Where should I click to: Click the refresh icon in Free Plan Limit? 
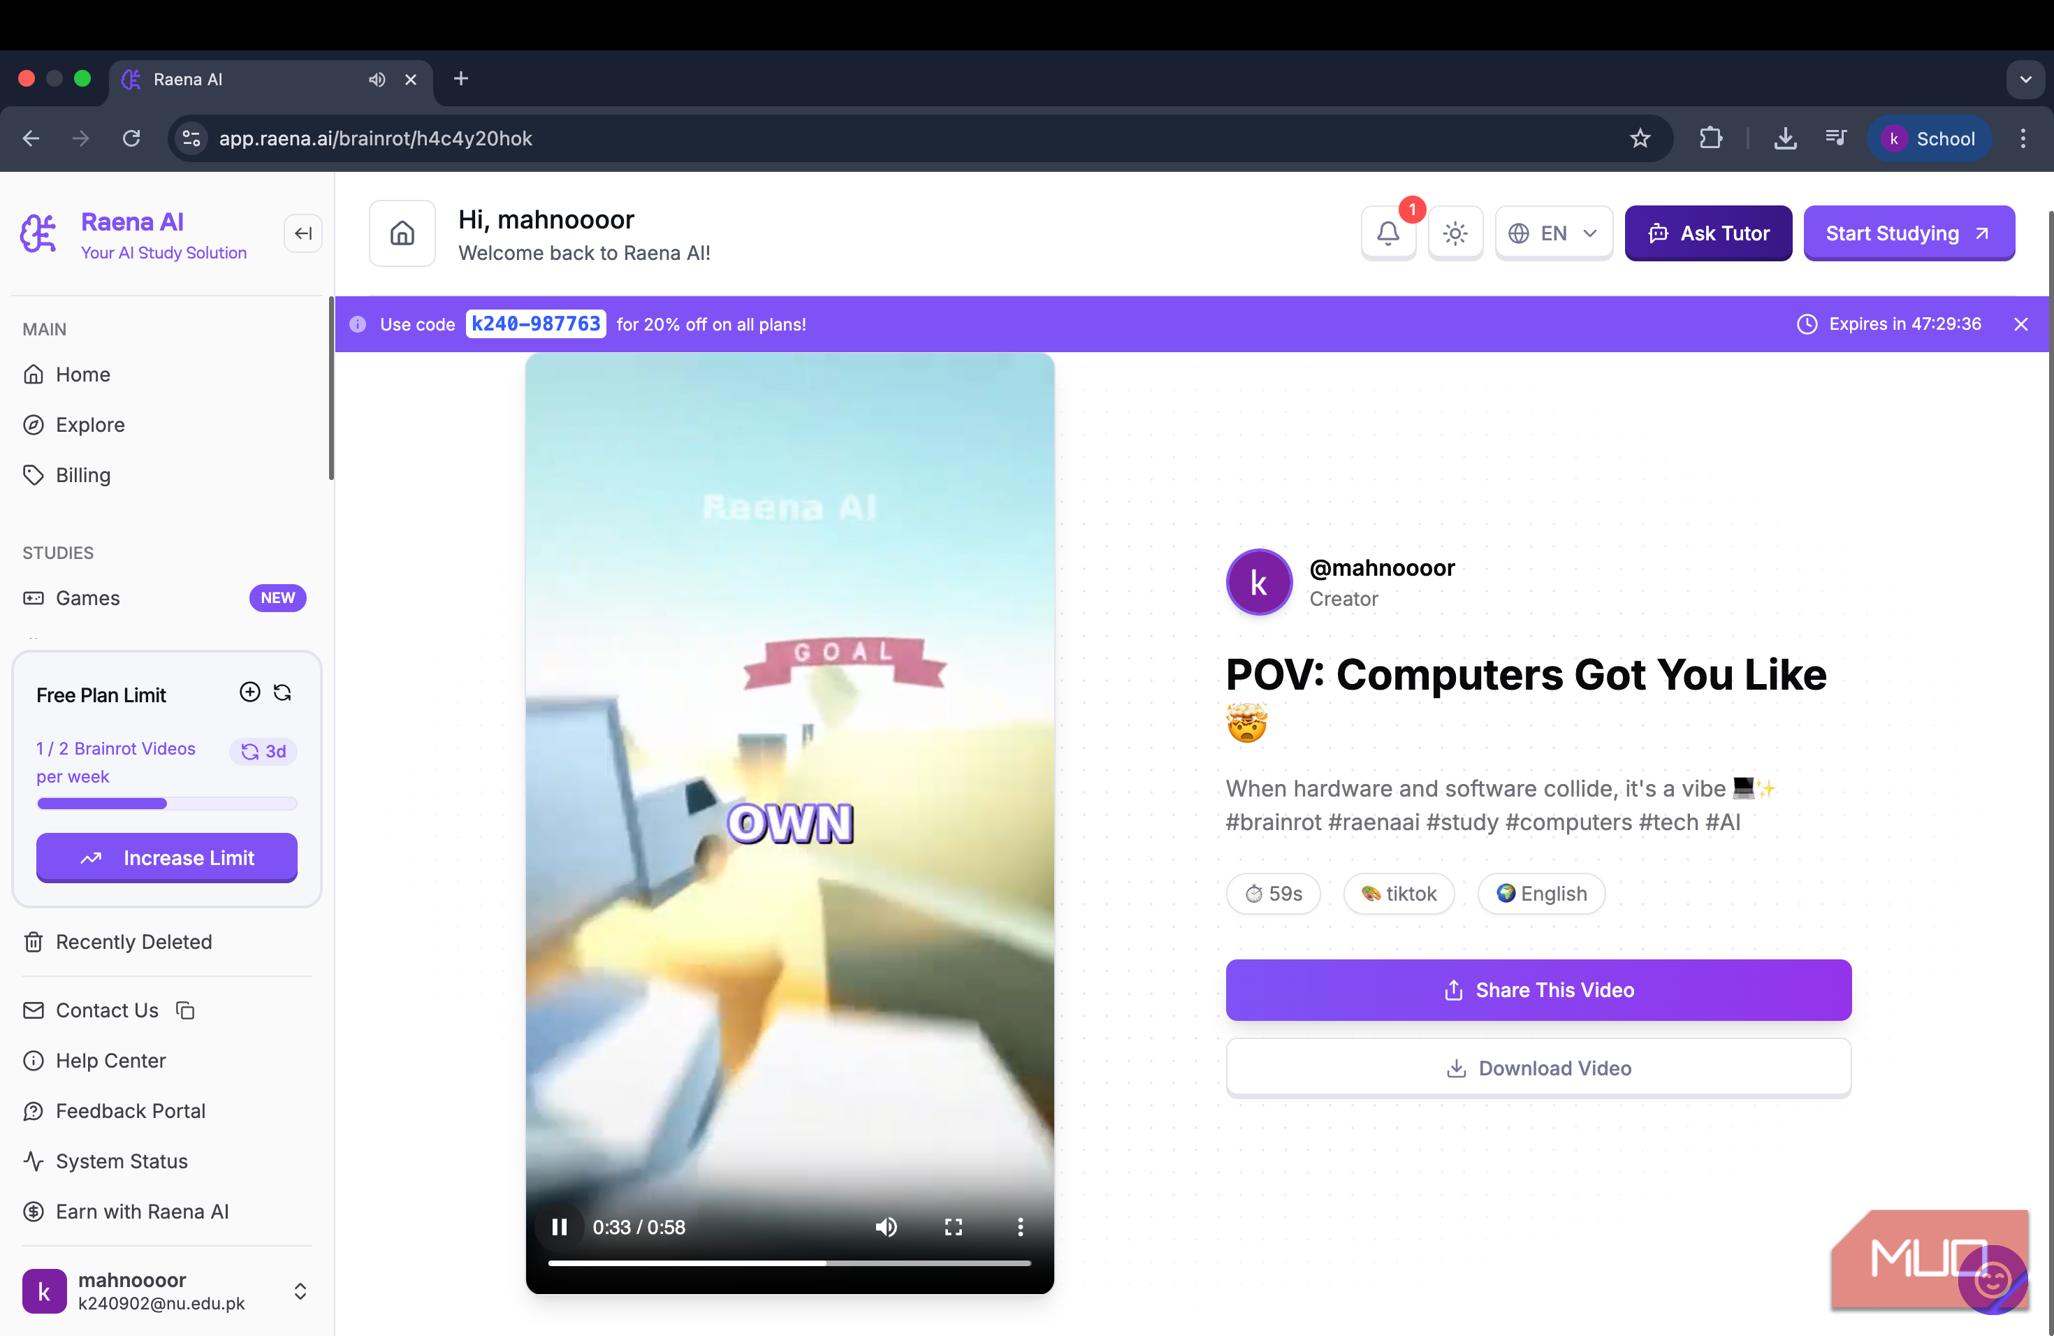(282, 692)
